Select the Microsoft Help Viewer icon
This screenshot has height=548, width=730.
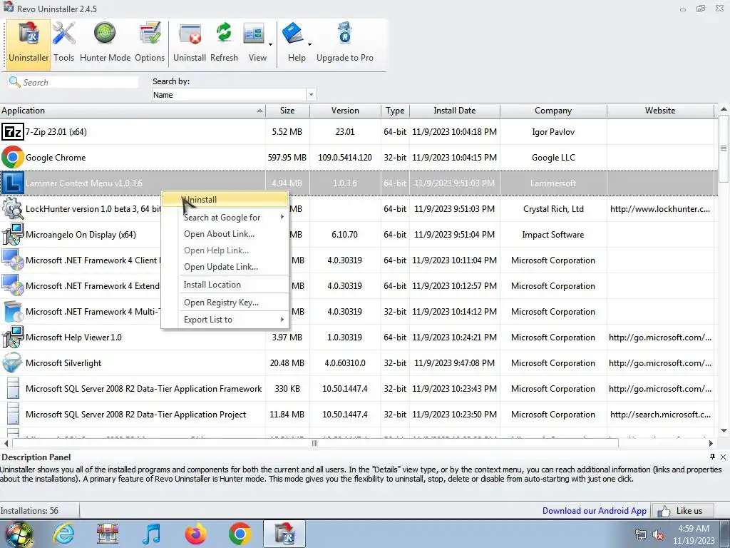13,338
